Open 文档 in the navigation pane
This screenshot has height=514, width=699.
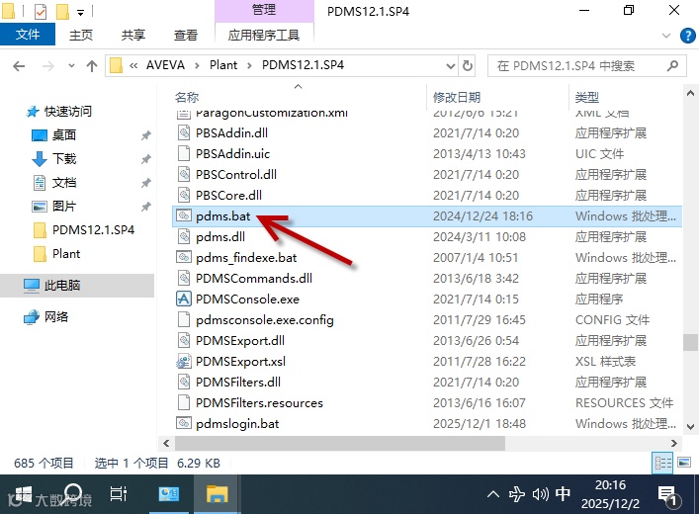tap(63, 182)
